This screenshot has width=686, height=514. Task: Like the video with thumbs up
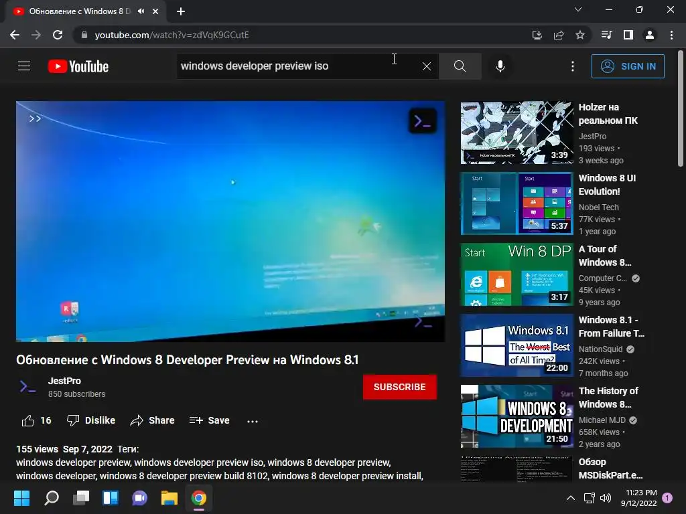(x=36, y=420)
